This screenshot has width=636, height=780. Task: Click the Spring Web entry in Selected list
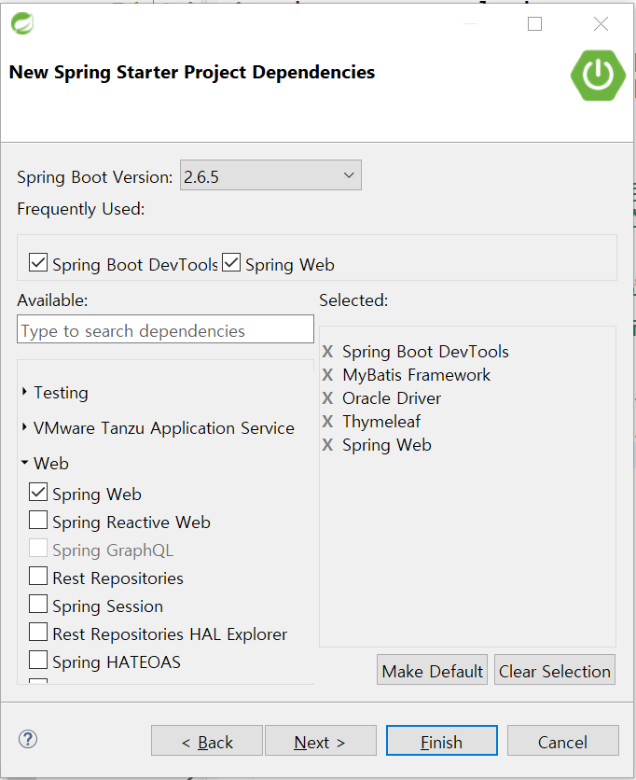(x=387, y=445)
